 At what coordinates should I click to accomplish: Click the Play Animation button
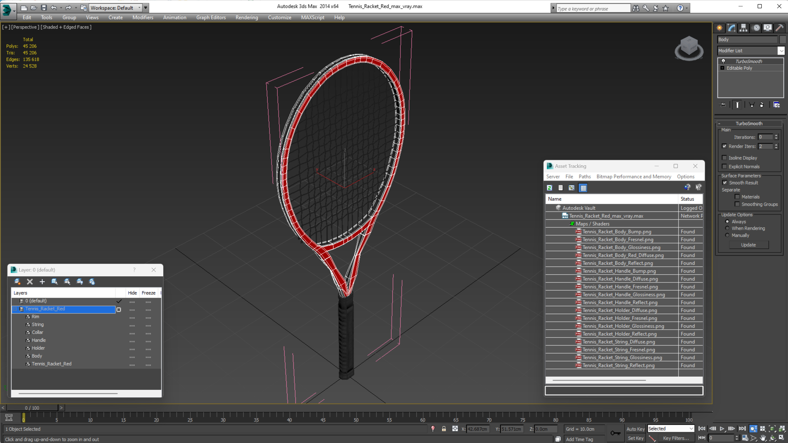coord(722,429)
